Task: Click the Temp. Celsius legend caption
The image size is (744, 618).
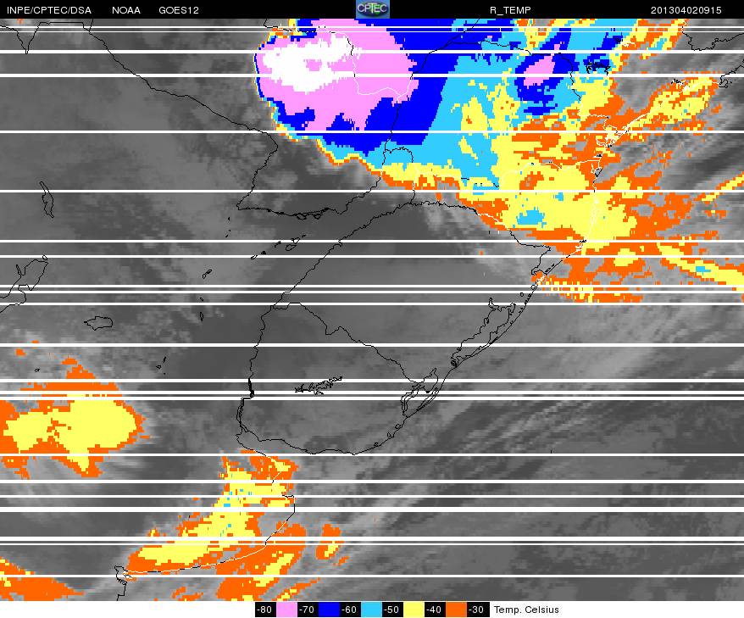Action: (526, 610)
